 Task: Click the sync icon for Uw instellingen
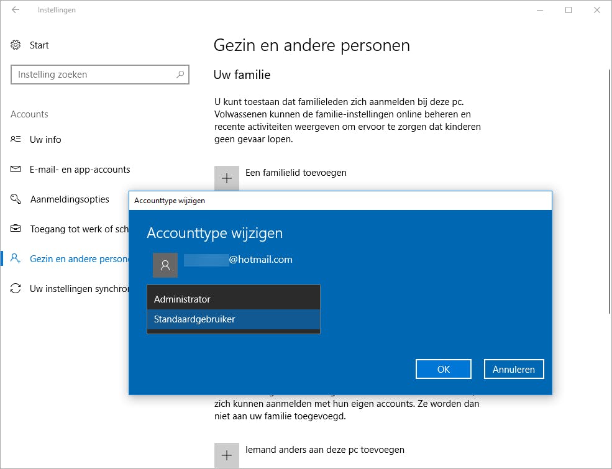coord(16,289)
